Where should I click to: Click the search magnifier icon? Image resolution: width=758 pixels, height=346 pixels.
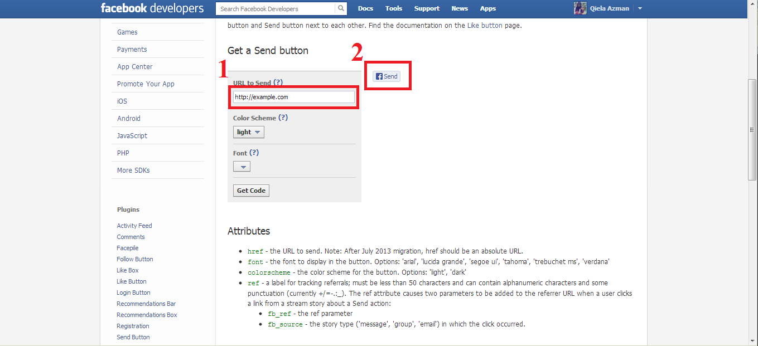pos(341,8)
